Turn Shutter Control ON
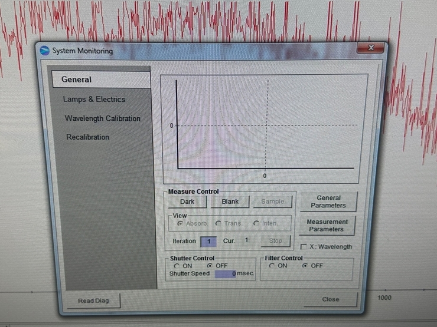This screenshot has height=327, width=437. pos(176,266)
